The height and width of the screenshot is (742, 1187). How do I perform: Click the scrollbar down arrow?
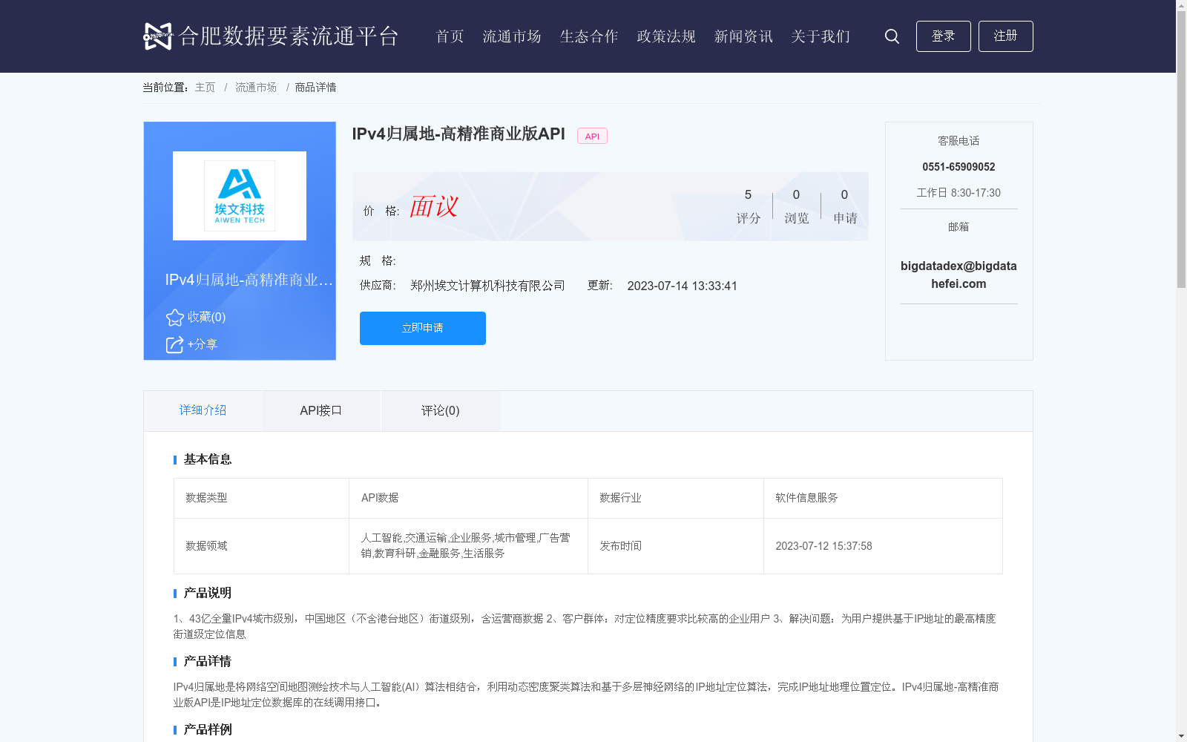[x=1181, y=737]
